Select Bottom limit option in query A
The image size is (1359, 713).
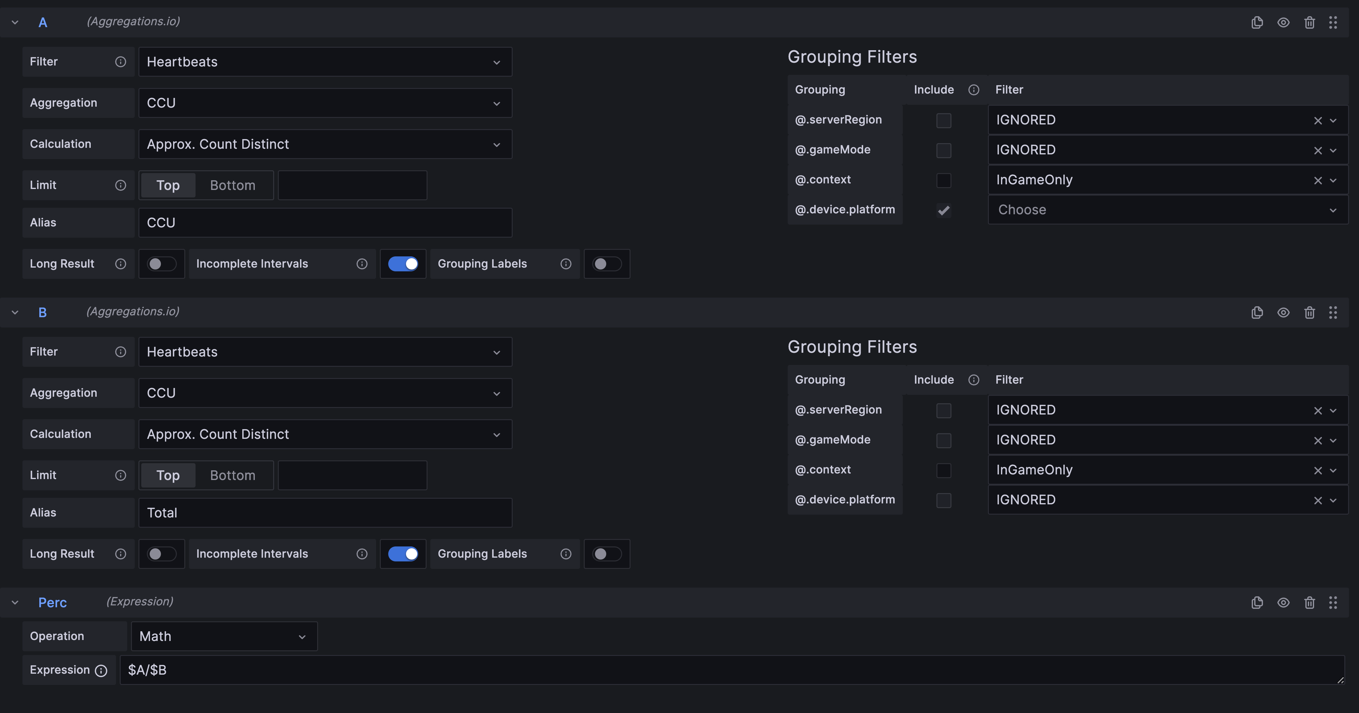coord(232,185)
